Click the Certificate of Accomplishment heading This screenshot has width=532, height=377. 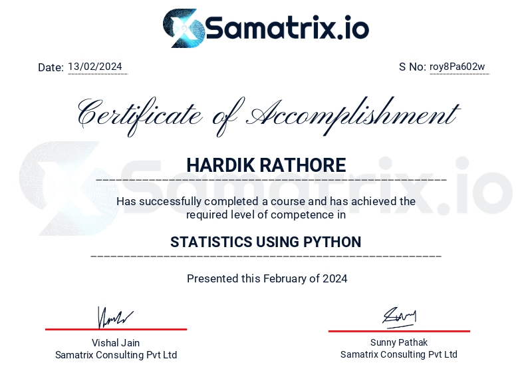pyautogui.click(x=266, y=114)
